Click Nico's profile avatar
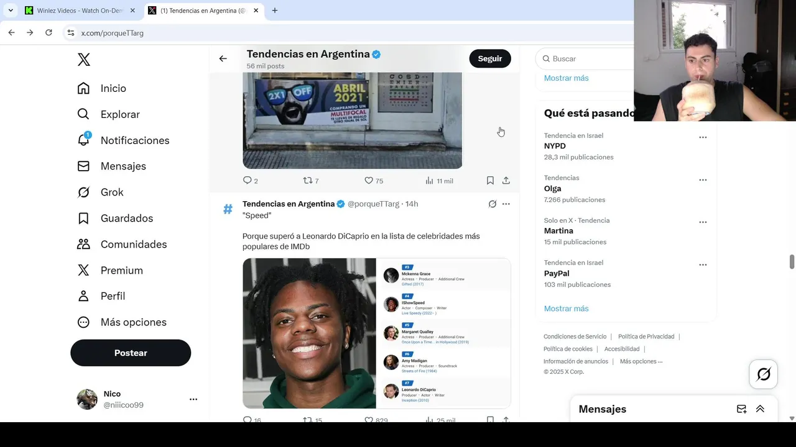Viewport: 796px width, 447px height. [x=87, y=399]
